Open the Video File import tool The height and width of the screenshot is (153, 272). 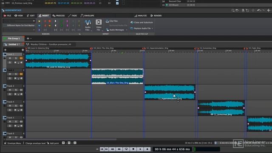click(99, 25)
